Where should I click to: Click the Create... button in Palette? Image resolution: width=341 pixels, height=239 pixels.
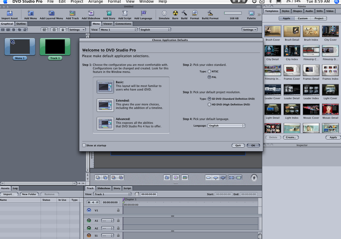[x=291, y=137]
